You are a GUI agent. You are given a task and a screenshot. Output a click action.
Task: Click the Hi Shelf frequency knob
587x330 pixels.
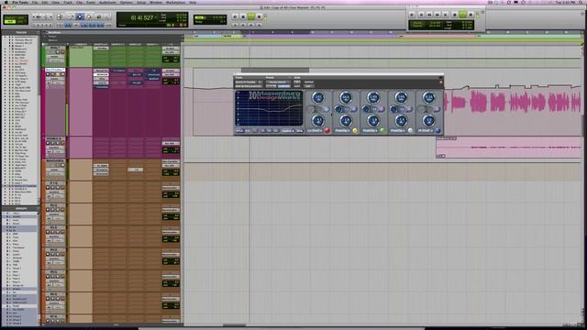coord(428,98)
